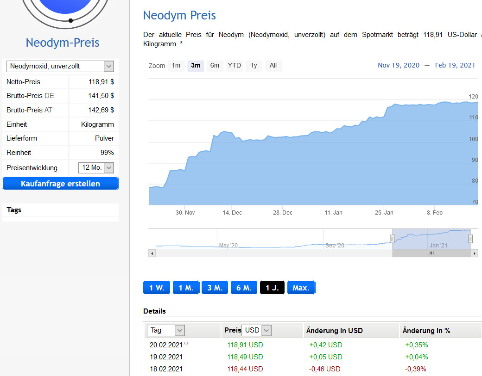Click the Nov 19, 2020 start date field

pos(399,65)
